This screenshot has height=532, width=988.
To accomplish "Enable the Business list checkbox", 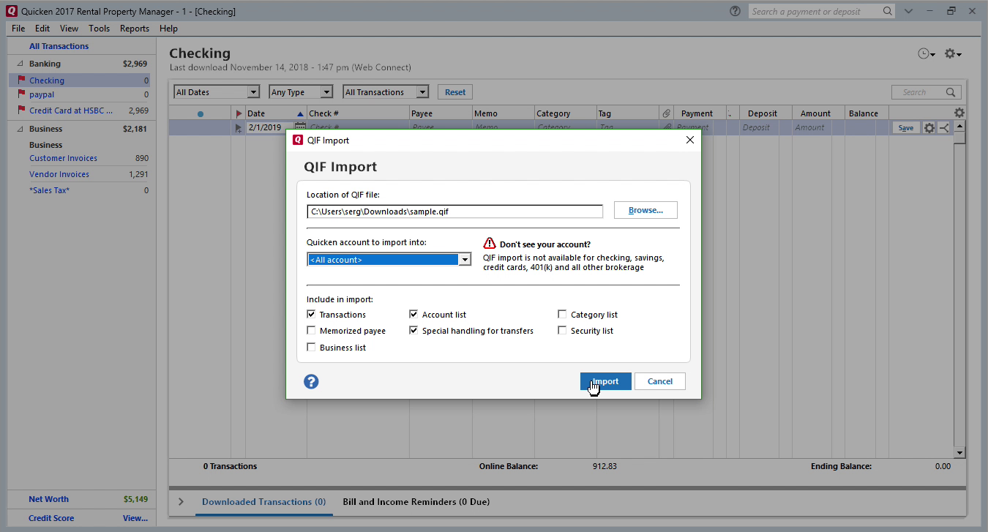I will (x=312, y=348).
